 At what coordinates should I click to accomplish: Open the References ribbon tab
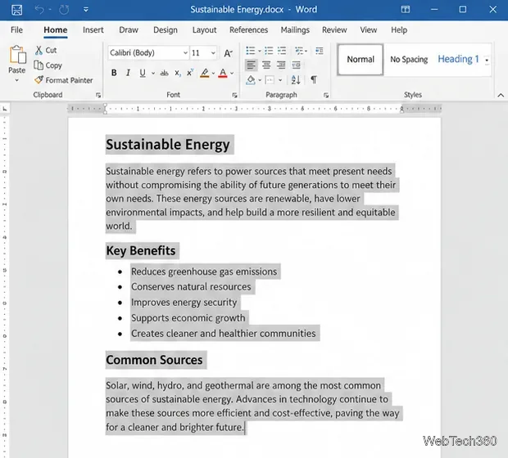coord(248,29)
